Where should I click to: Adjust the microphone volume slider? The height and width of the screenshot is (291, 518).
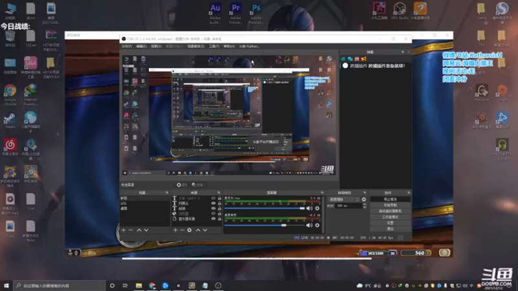[264, 208]
